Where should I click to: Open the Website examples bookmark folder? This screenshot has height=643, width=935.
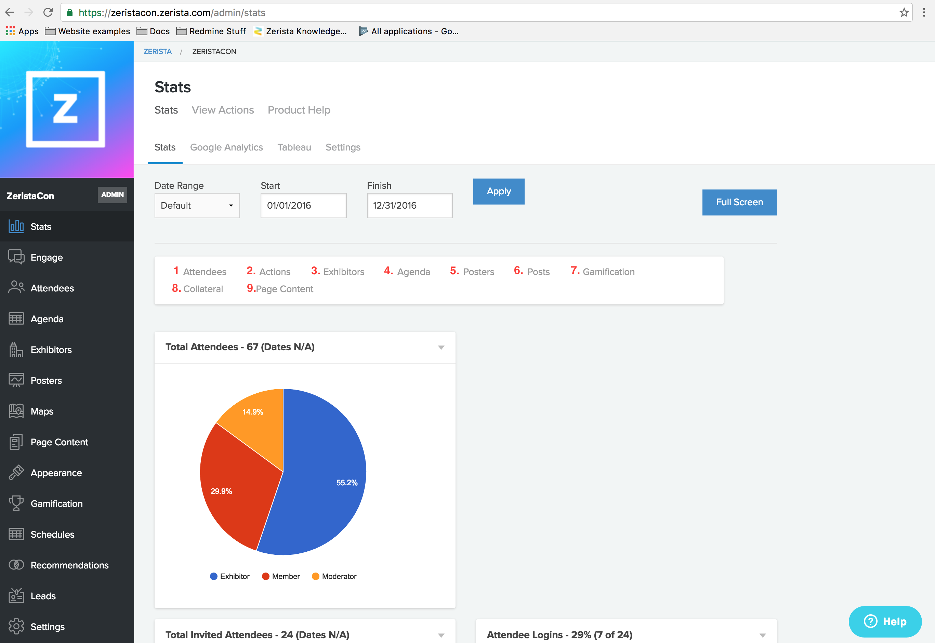click(88, 31)
